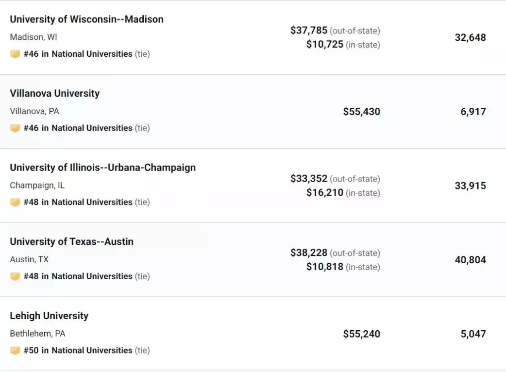Select Texas-Austin's #48 in National Universities ranking
Viewport: 506px width, 373px height.
78,276
